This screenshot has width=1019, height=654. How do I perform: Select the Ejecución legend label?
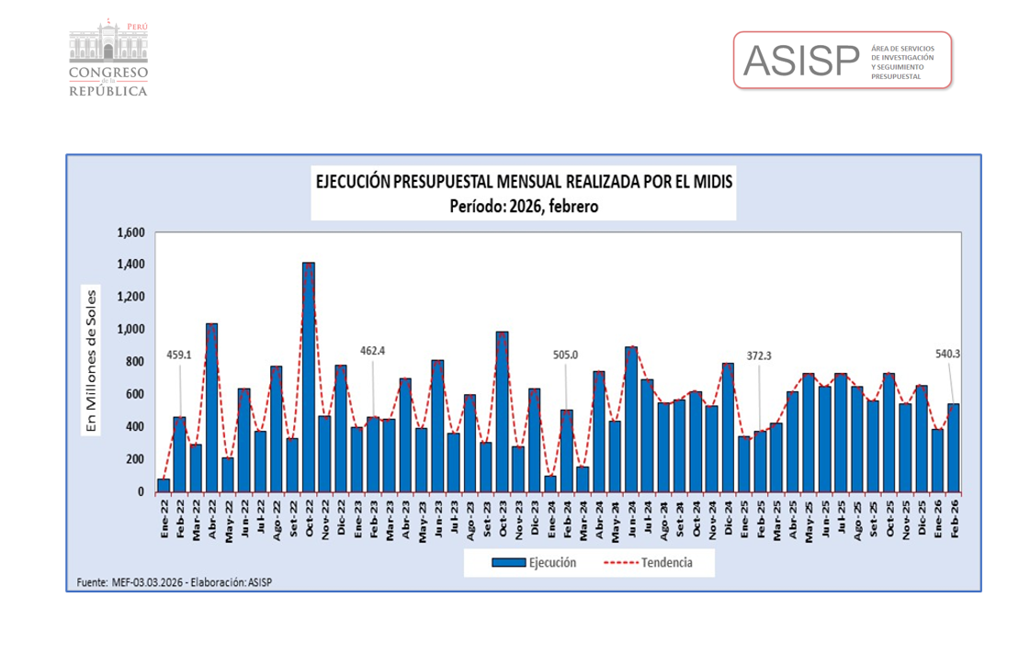552,563
